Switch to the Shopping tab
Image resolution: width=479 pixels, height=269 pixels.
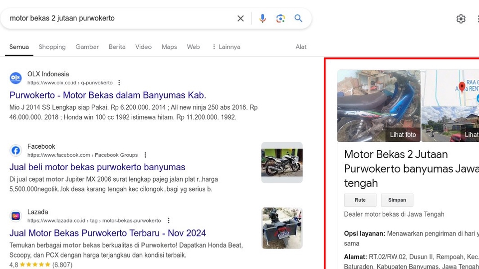point(52,47)
